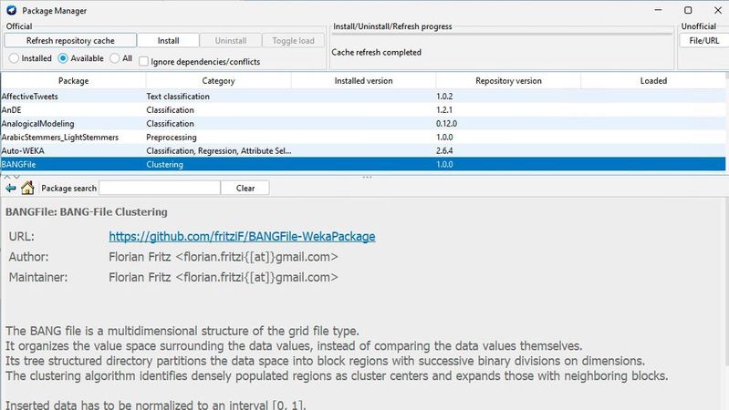Close the Package Manager window
This screenshot has width=729, height=410.
point(718,10)
